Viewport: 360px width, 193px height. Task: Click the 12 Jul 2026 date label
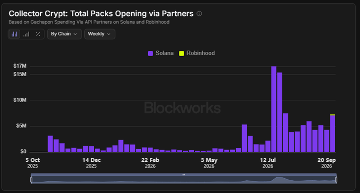coord(268,163)
